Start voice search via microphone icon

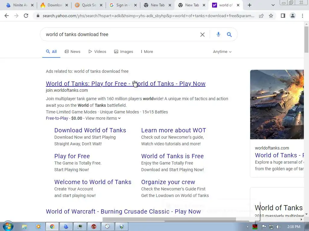pos(218,35)
